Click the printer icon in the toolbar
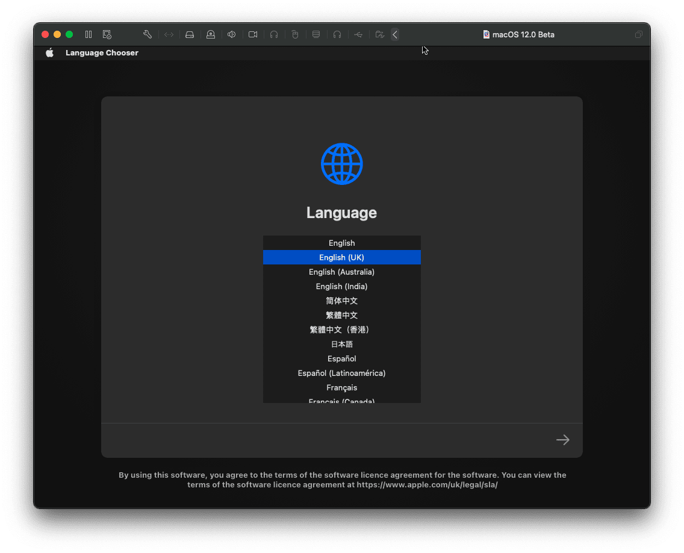684x553 pixels. click(x=316, y=34)
